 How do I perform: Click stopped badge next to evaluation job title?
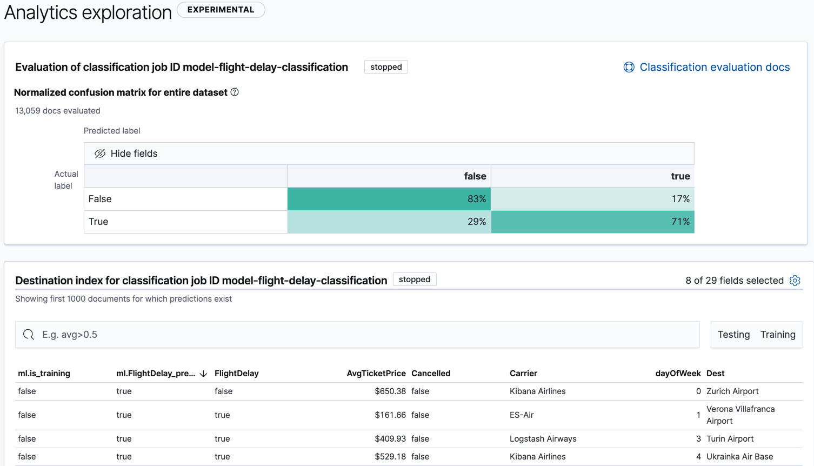tap(386, 66)
